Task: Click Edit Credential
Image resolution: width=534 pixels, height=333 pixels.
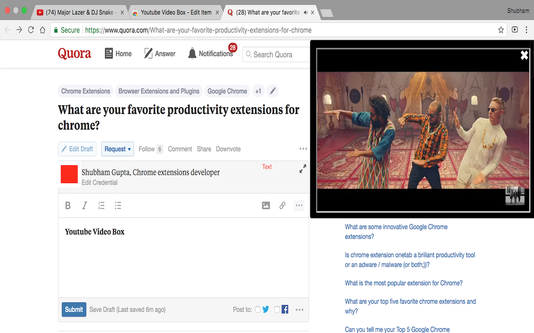Action: point(99,182)
